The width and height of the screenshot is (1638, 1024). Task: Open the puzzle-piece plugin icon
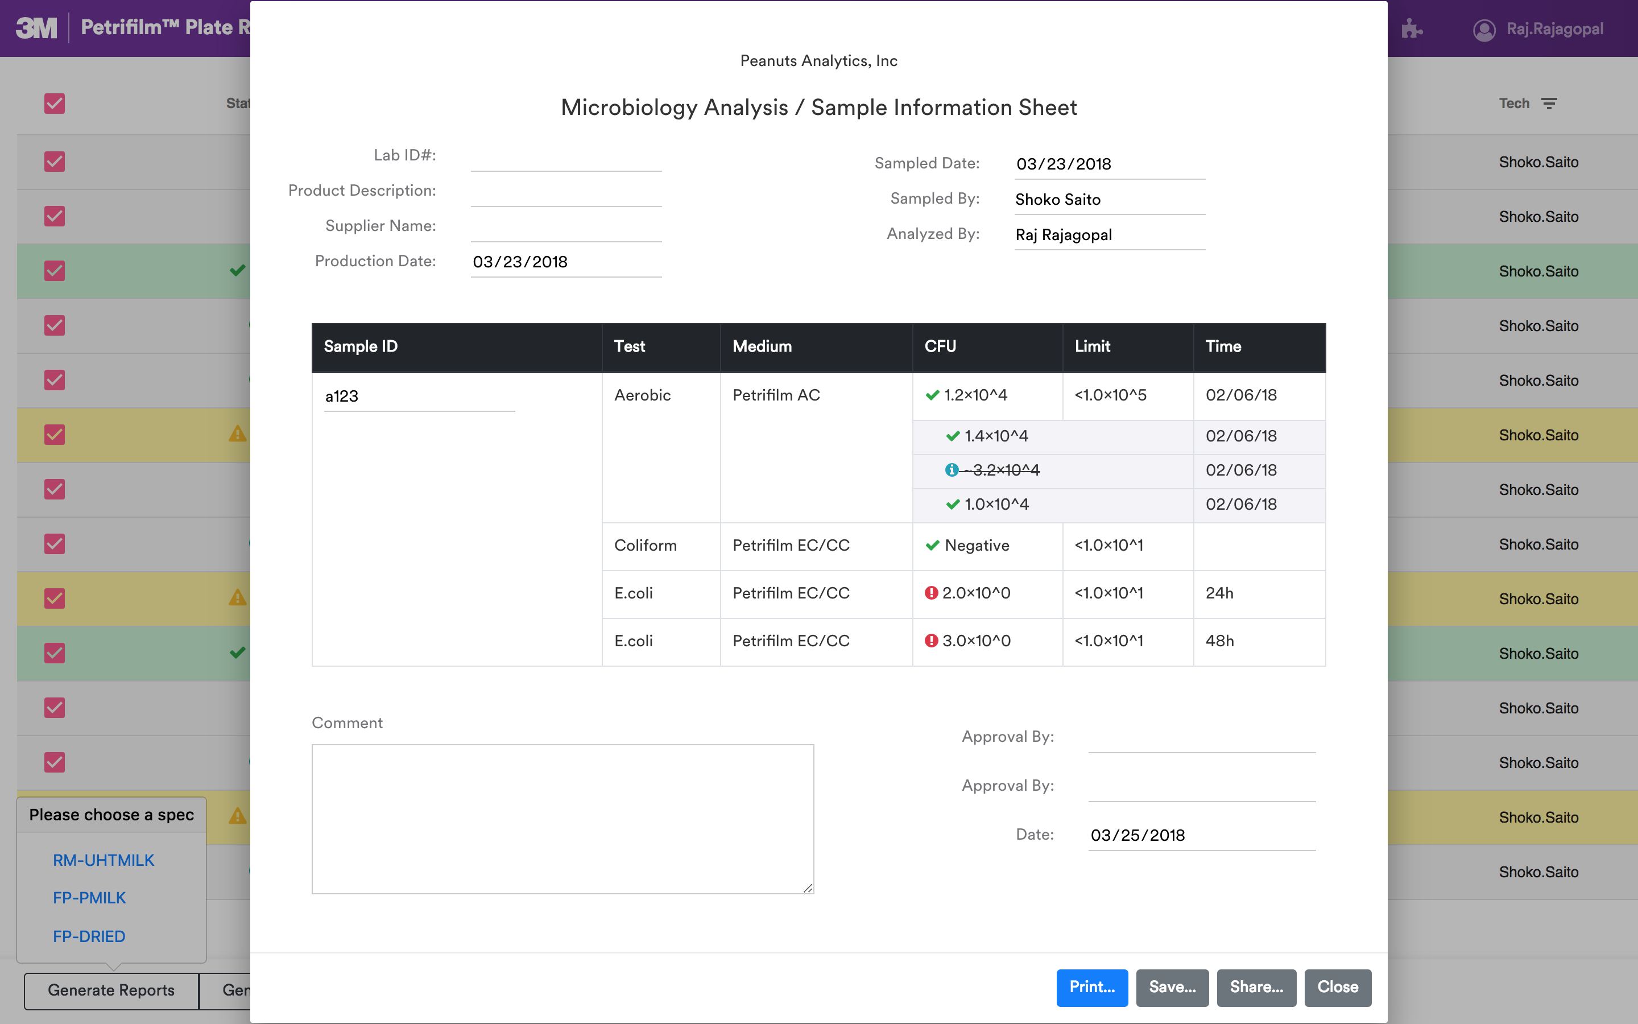coord(1411,28)
